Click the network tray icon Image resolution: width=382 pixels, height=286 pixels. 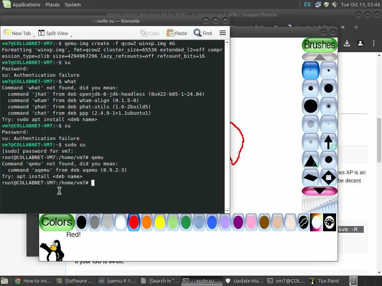click(x=318, y=4)
